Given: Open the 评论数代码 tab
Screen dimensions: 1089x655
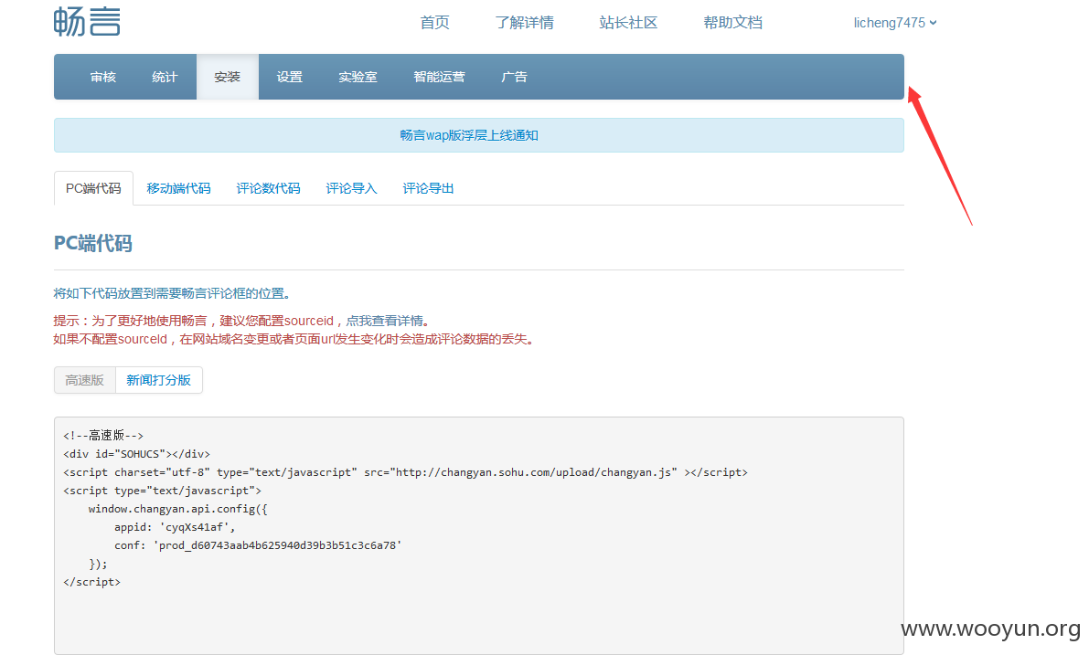Looking at the screenshot, I should [x=268, y=189].
